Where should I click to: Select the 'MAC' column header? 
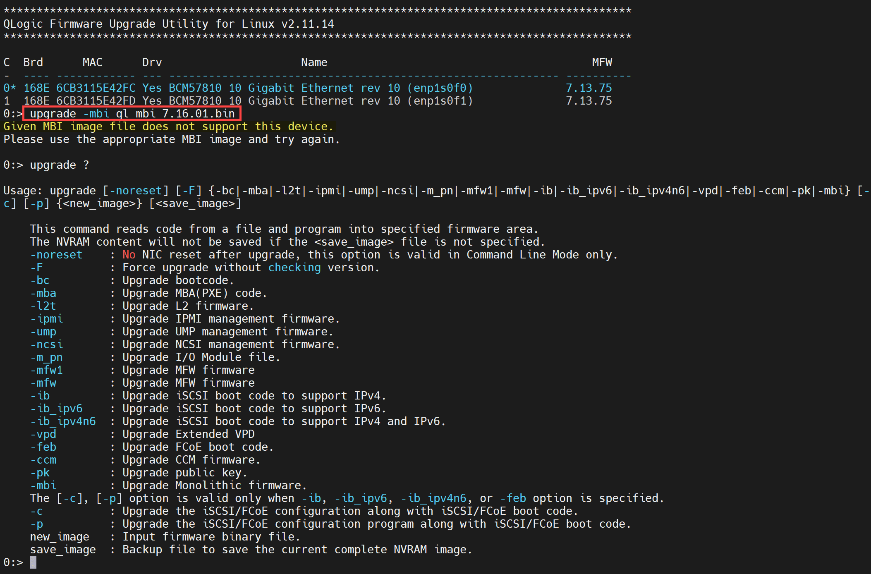tap(92, 62)
